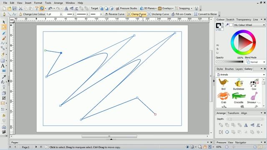Open the File menu

5,3
